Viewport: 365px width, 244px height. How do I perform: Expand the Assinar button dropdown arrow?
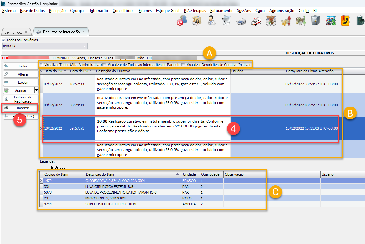[x=36, y=90]
